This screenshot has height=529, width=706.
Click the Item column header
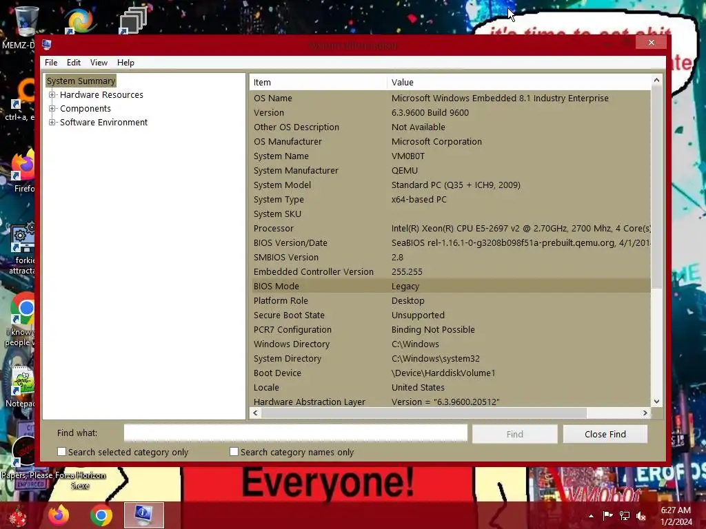pos(318,83)
